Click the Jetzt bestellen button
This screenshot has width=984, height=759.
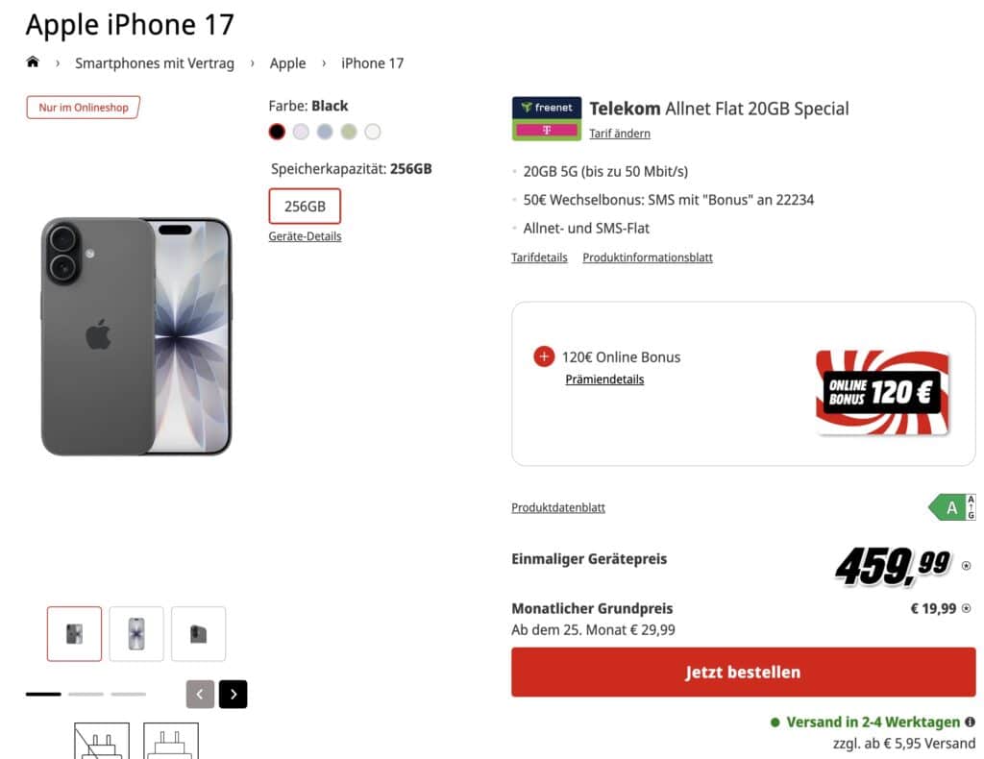pos(743,672)
